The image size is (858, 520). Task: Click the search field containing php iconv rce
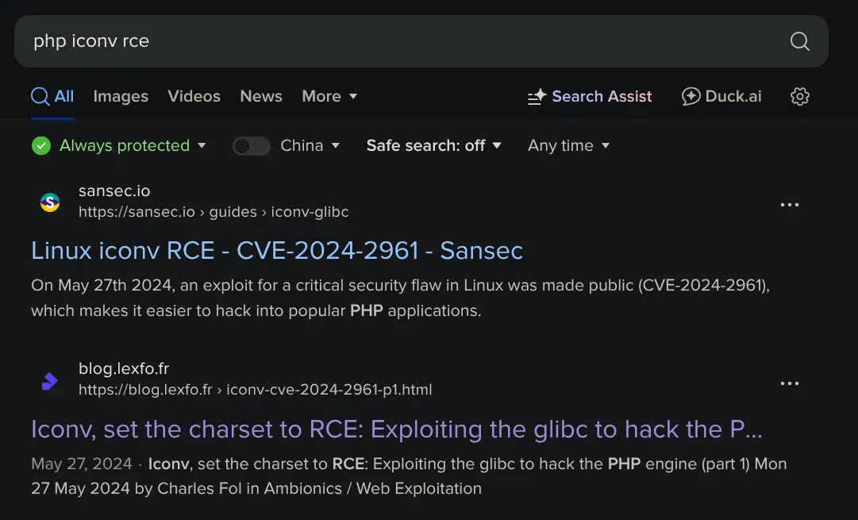tap(397, 41)
